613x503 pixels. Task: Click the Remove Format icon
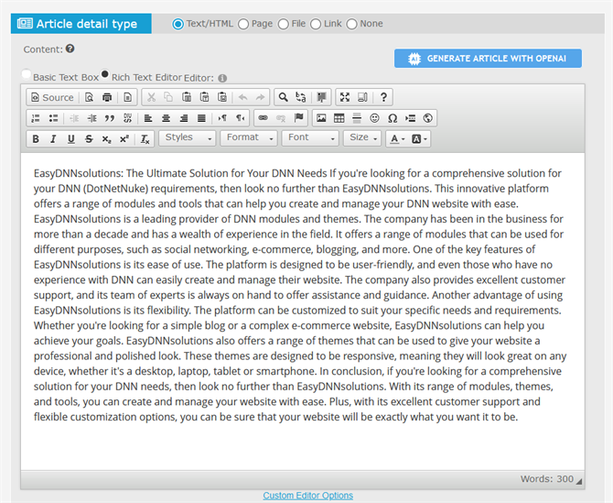pyautogui.click(x=145, y=139)
